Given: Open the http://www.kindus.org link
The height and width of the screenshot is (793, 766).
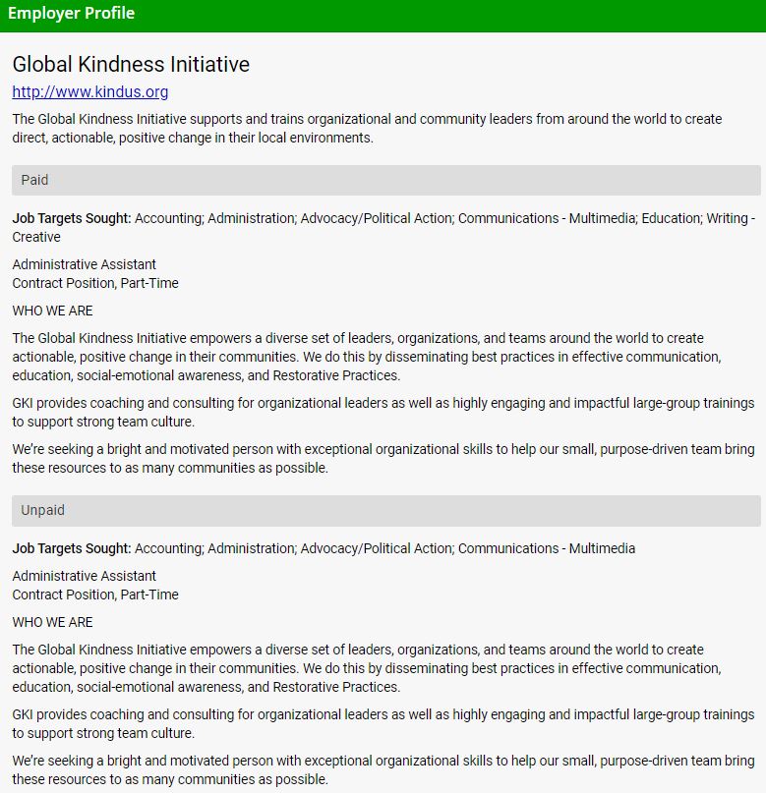Looking at the screenshot, I should coord(90,92).
